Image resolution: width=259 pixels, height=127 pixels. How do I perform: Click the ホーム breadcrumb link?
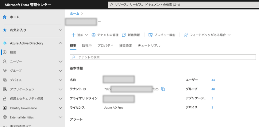(x=75, y=14)
